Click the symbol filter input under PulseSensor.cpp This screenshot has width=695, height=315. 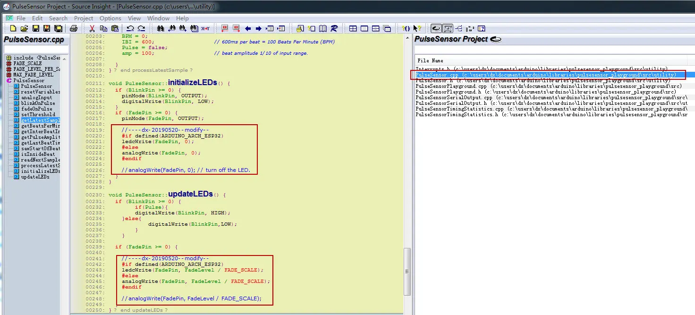(x=36, y=49)
